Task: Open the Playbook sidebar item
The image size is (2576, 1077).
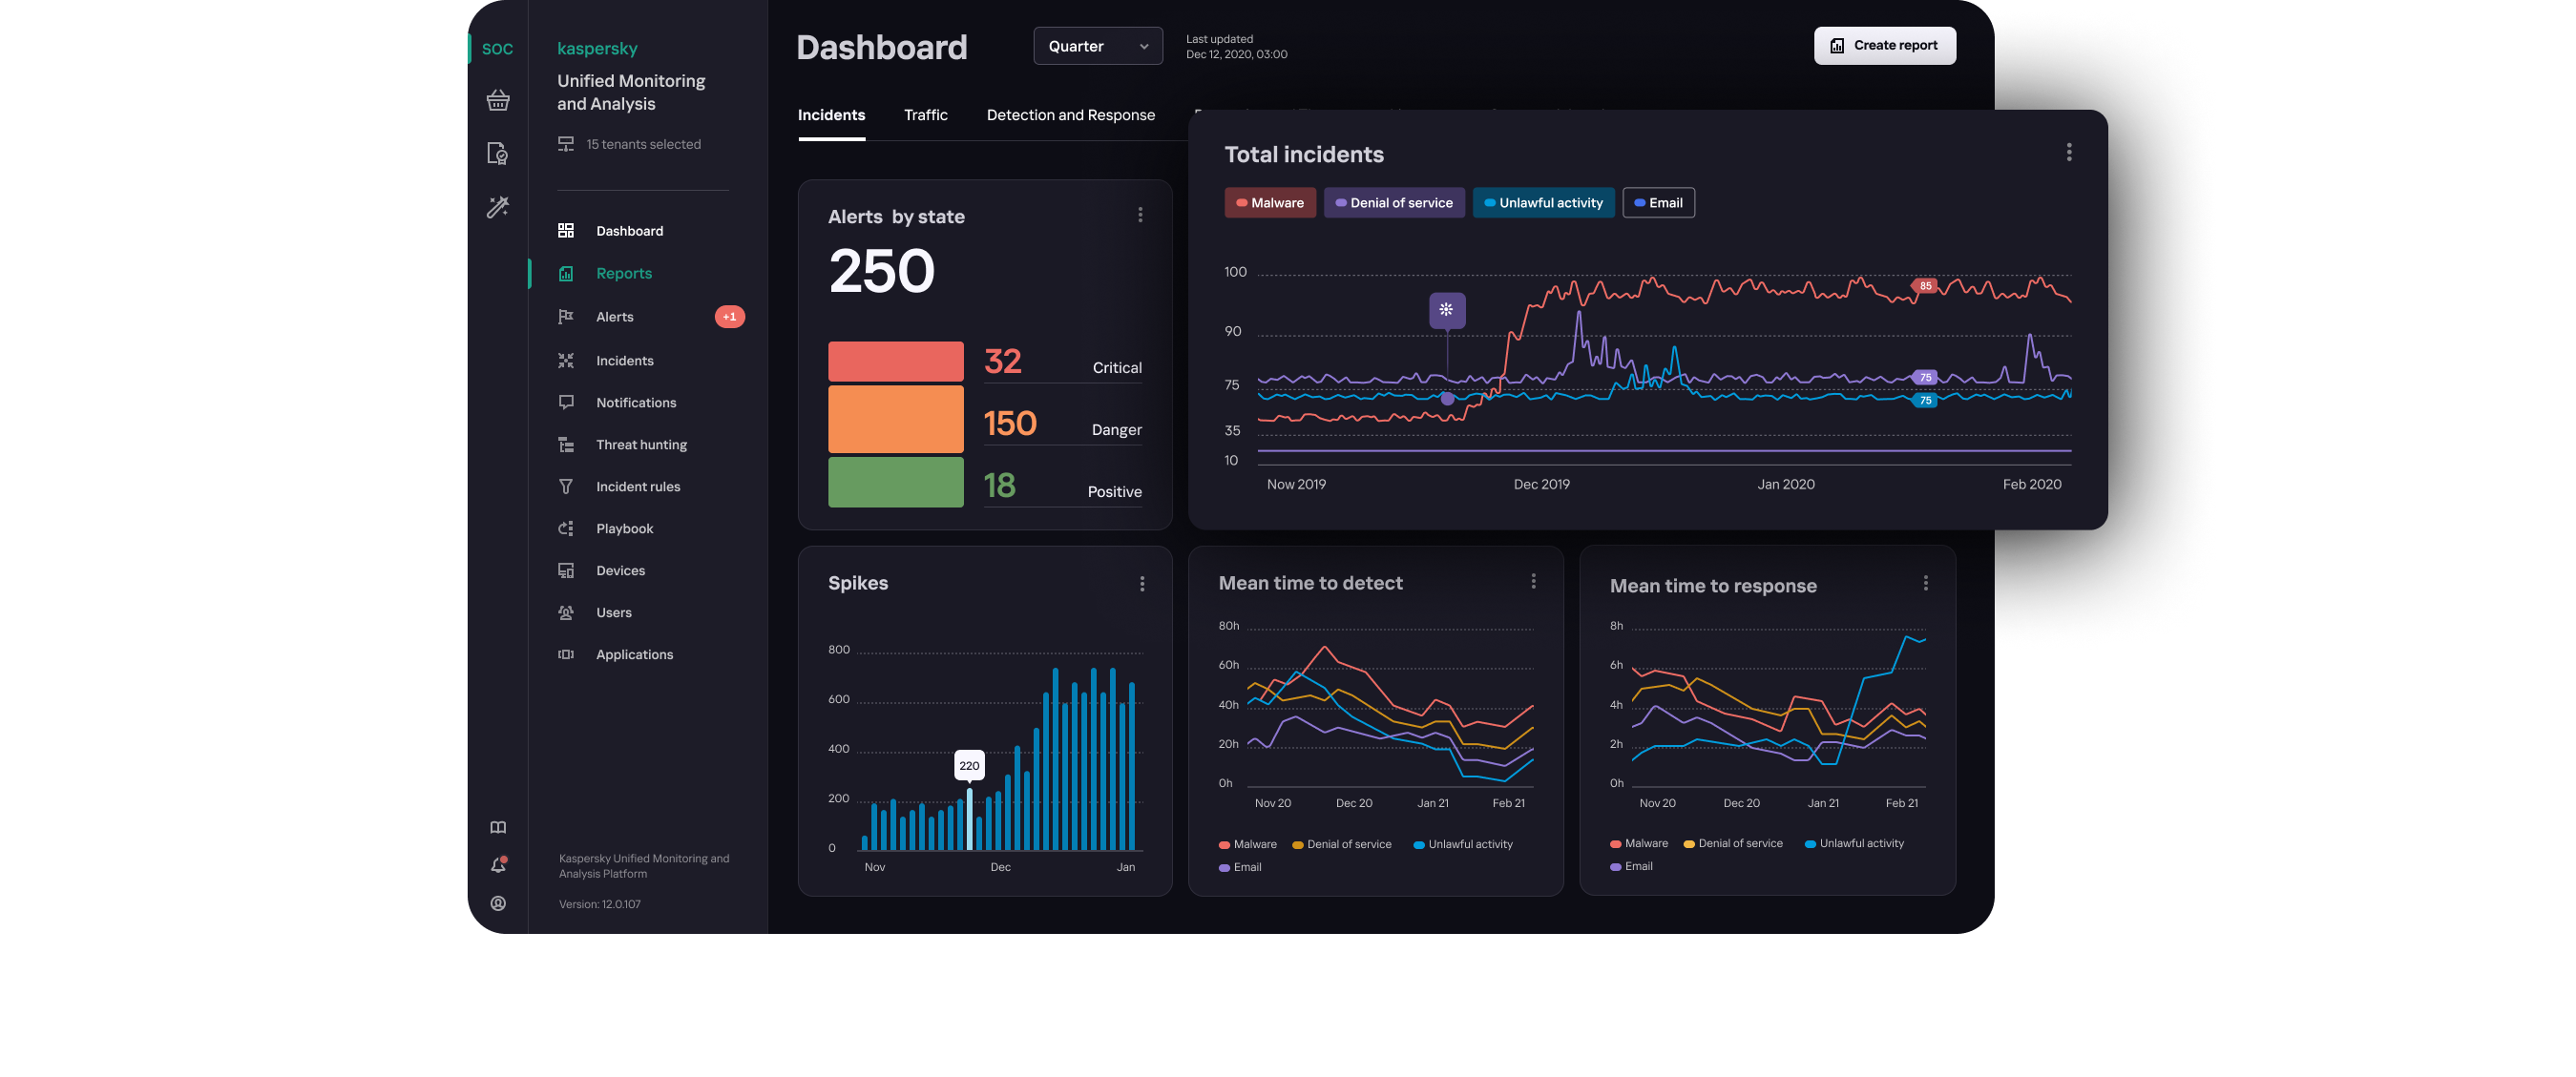Action: click(x=624, y=528)
